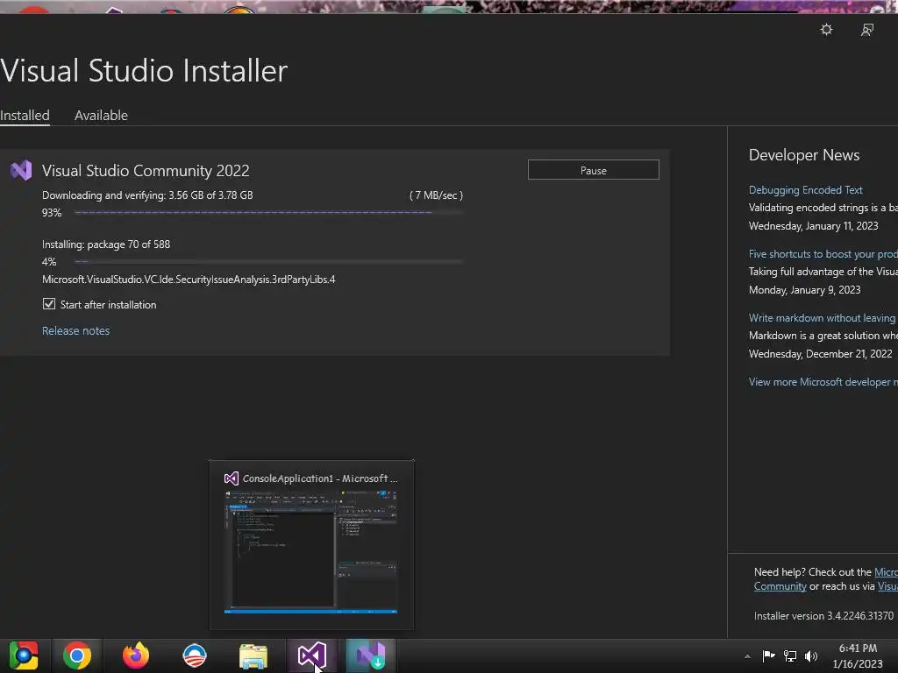Screen dimensions: 898x673
Task: Open the blue circular taskbar app
Action: tap(194, 655)
